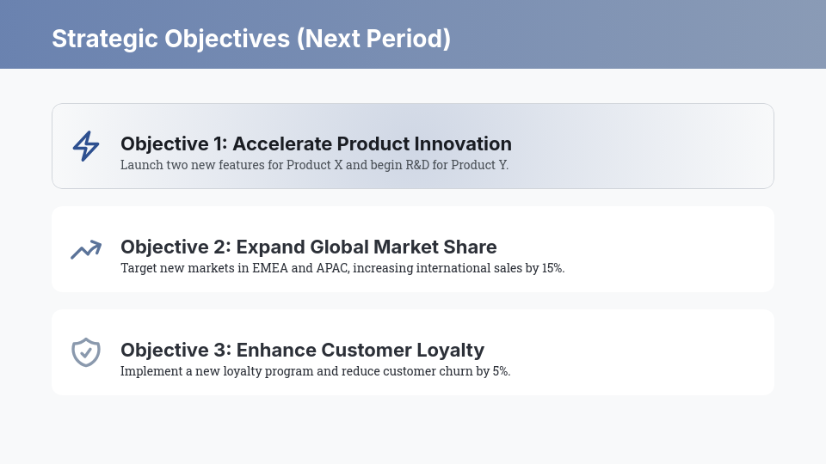826x464 pixels.
Task: Click "R&D for Product Y" text
Action: coord(457,165)
